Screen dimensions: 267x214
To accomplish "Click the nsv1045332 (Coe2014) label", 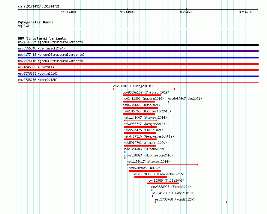I will [36, 67].
